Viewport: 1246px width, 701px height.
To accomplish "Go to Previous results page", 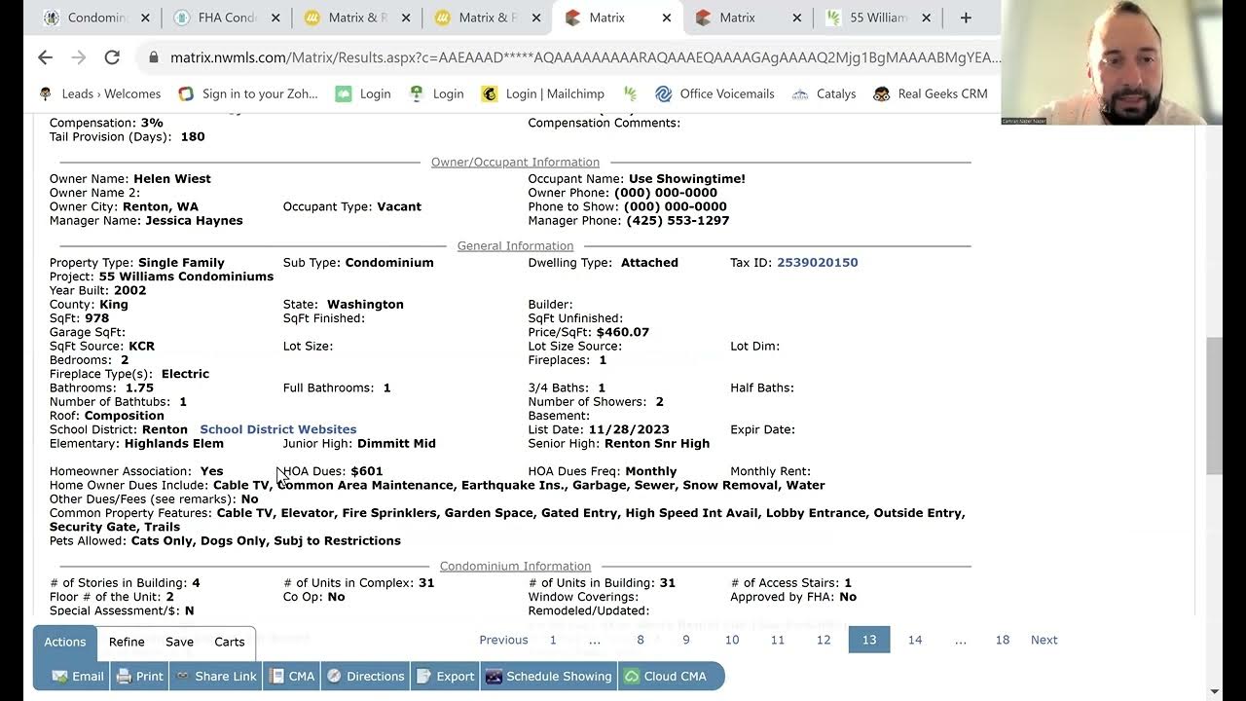I will [503, 640].
